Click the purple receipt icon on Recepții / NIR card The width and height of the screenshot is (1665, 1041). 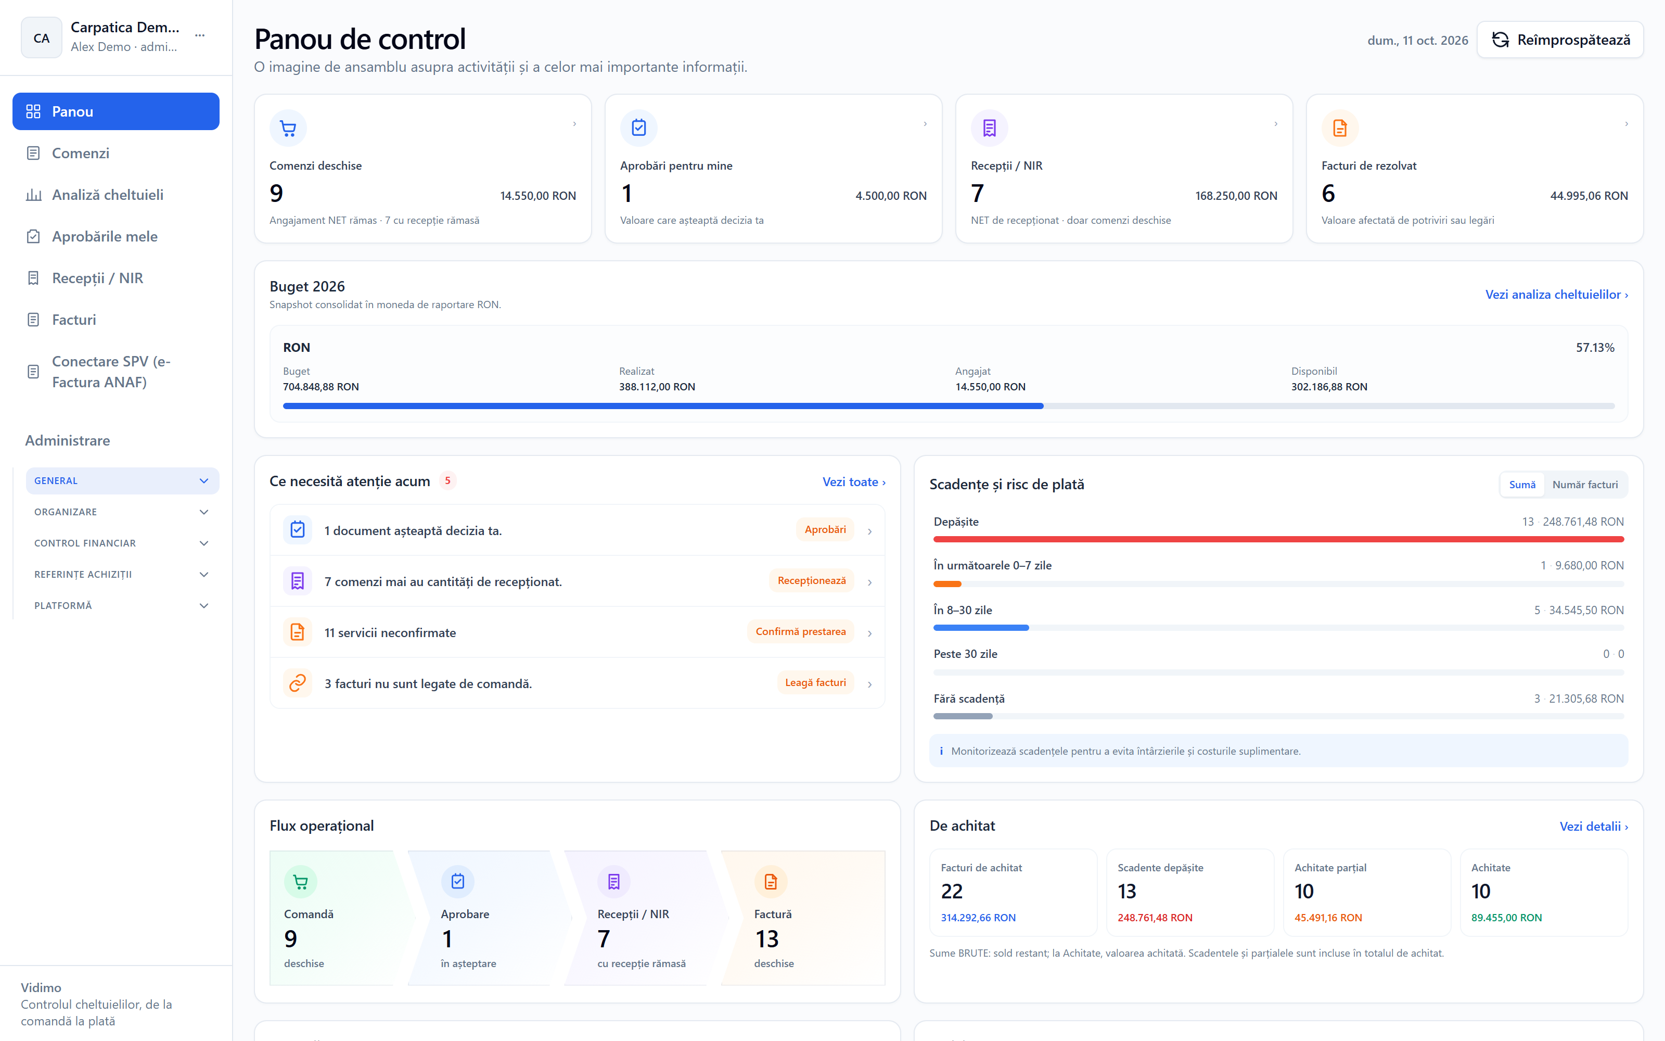point(989,128)
